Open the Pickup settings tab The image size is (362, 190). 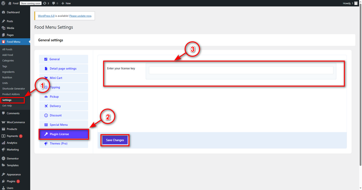pyautogui.click(x=64, y=97)
